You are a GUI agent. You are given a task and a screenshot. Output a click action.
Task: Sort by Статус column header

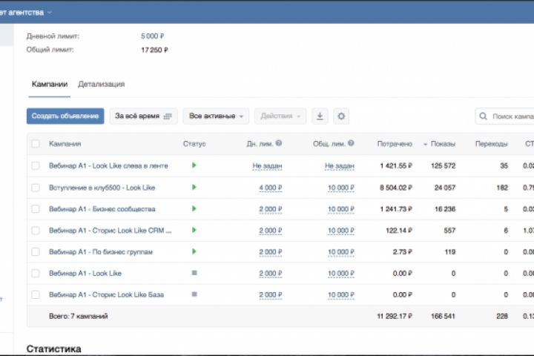point(194,144)
